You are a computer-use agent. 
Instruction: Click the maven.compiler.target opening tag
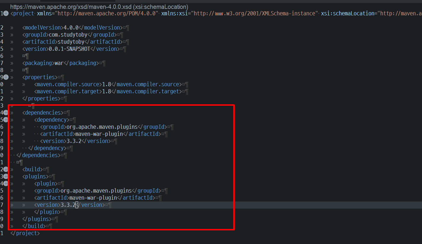pyautogui.click(x=68, y=91)
